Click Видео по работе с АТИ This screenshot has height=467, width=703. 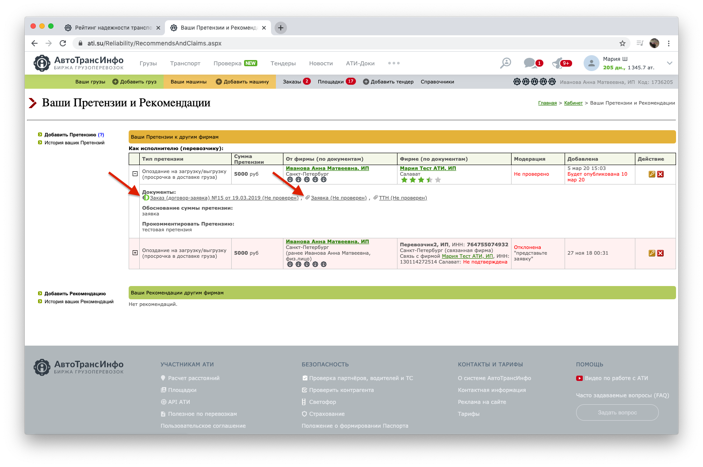click(616, 378)
